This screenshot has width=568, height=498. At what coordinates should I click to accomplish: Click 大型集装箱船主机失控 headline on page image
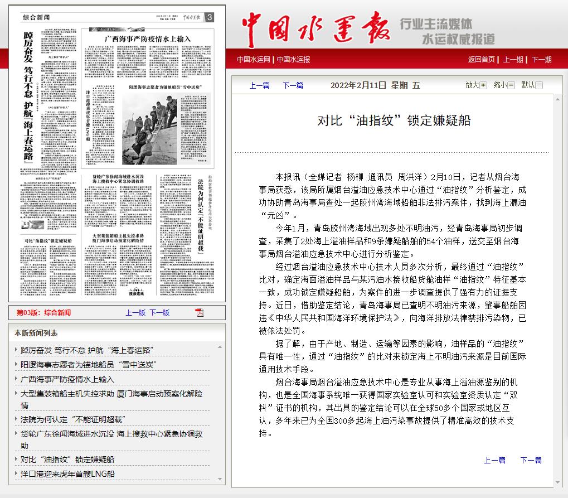[x=118, y=238]
